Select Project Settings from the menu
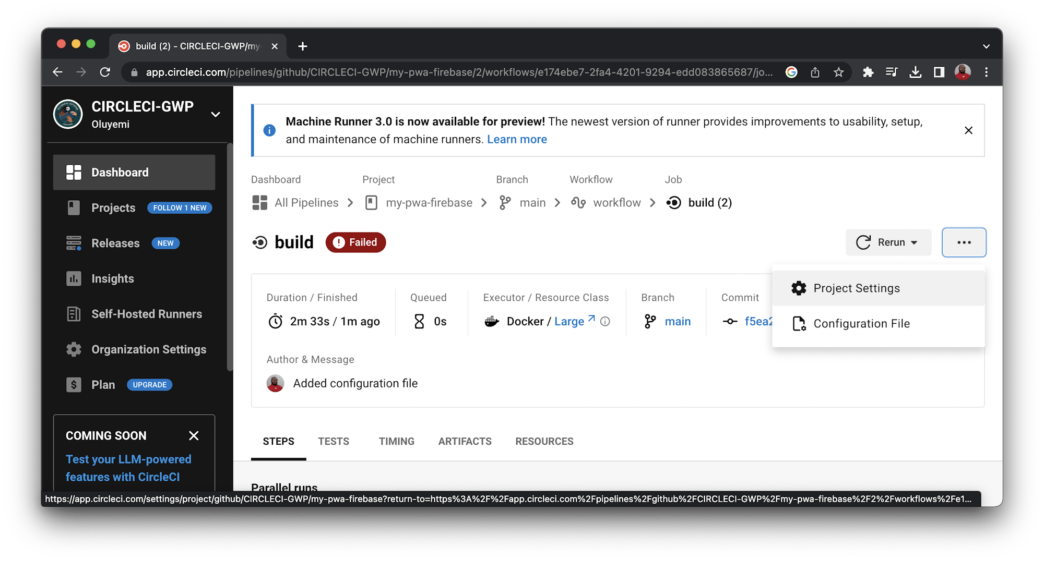 (856, 288)
